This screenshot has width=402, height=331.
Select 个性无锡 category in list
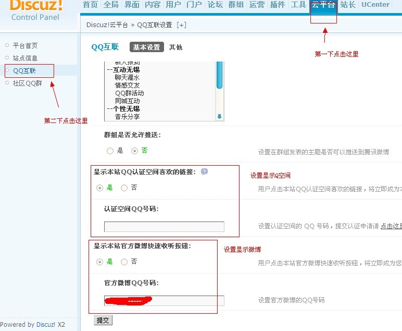pos(123,109)
